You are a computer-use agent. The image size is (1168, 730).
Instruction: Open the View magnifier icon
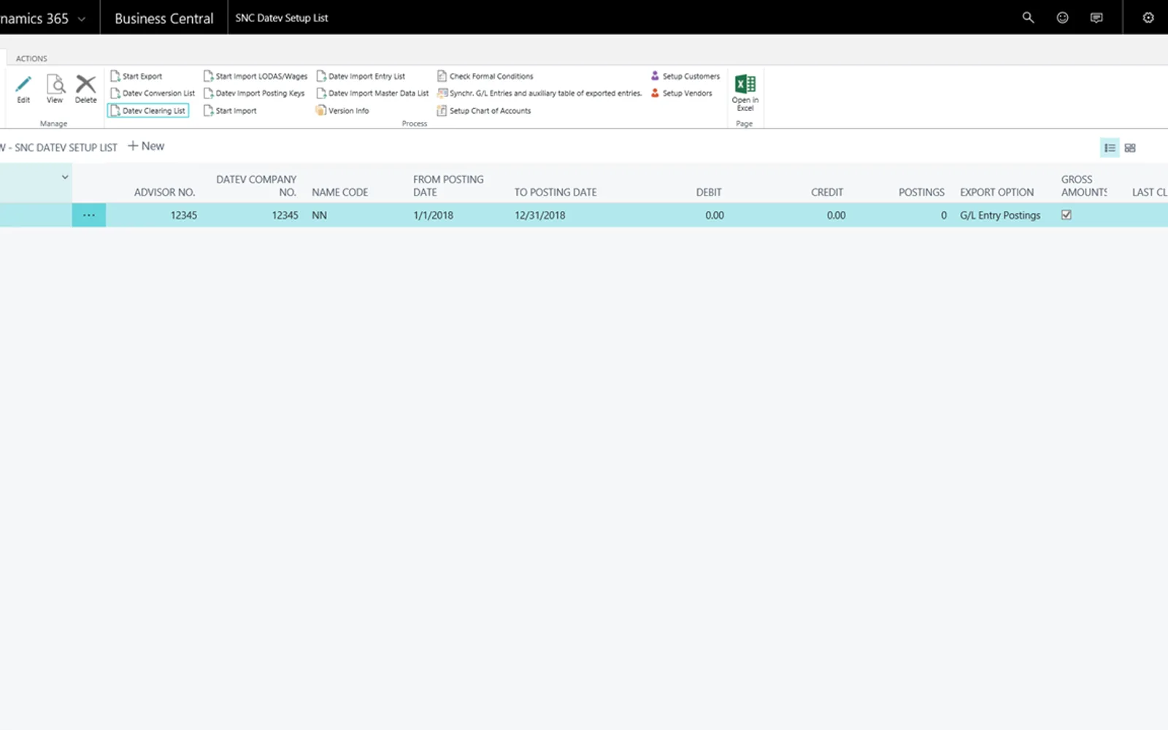click(55, 85)
